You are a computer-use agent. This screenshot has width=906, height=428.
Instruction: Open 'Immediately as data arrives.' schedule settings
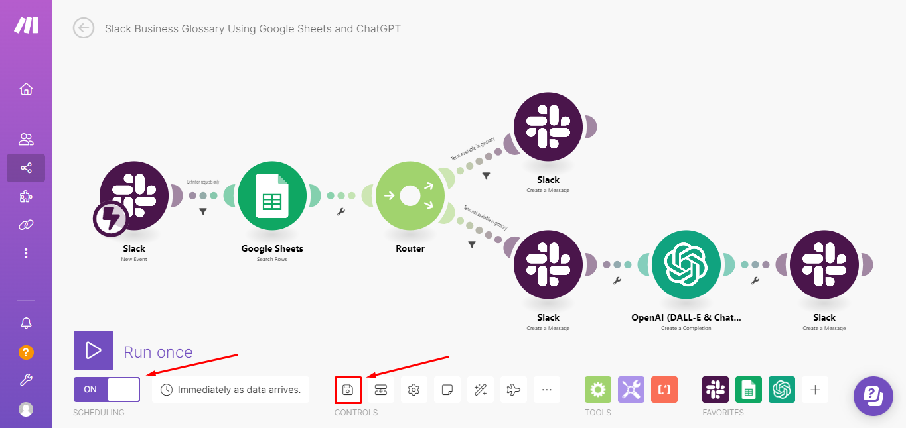pyautogui.click(x=230, y=390)
